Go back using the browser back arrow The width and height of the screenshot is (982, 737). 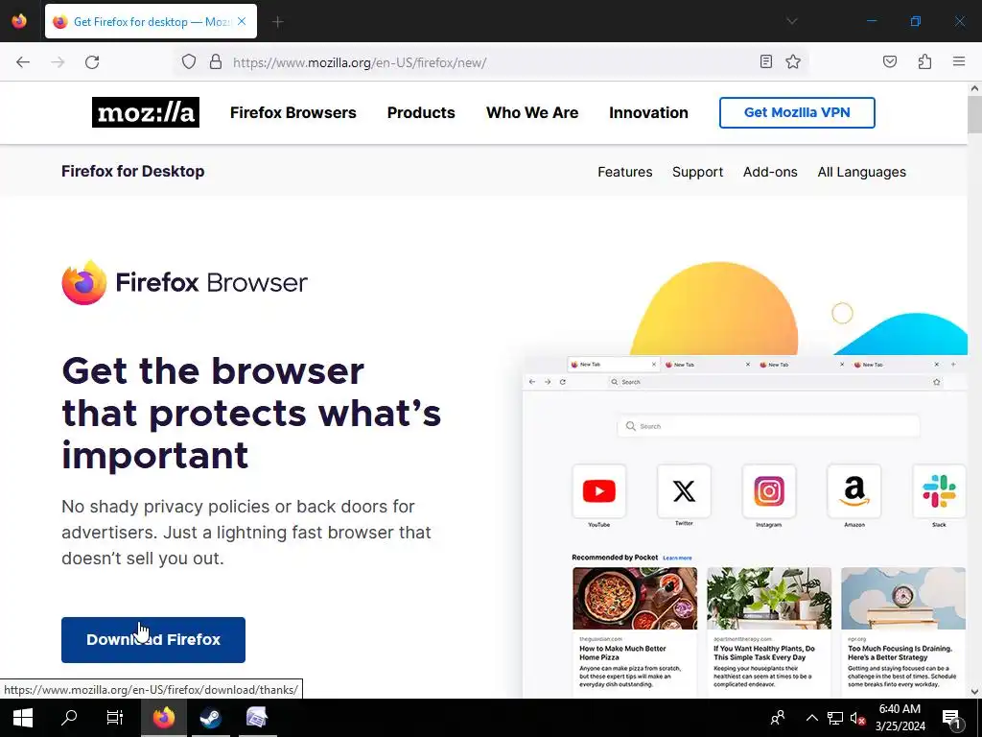tap(23, 62)
